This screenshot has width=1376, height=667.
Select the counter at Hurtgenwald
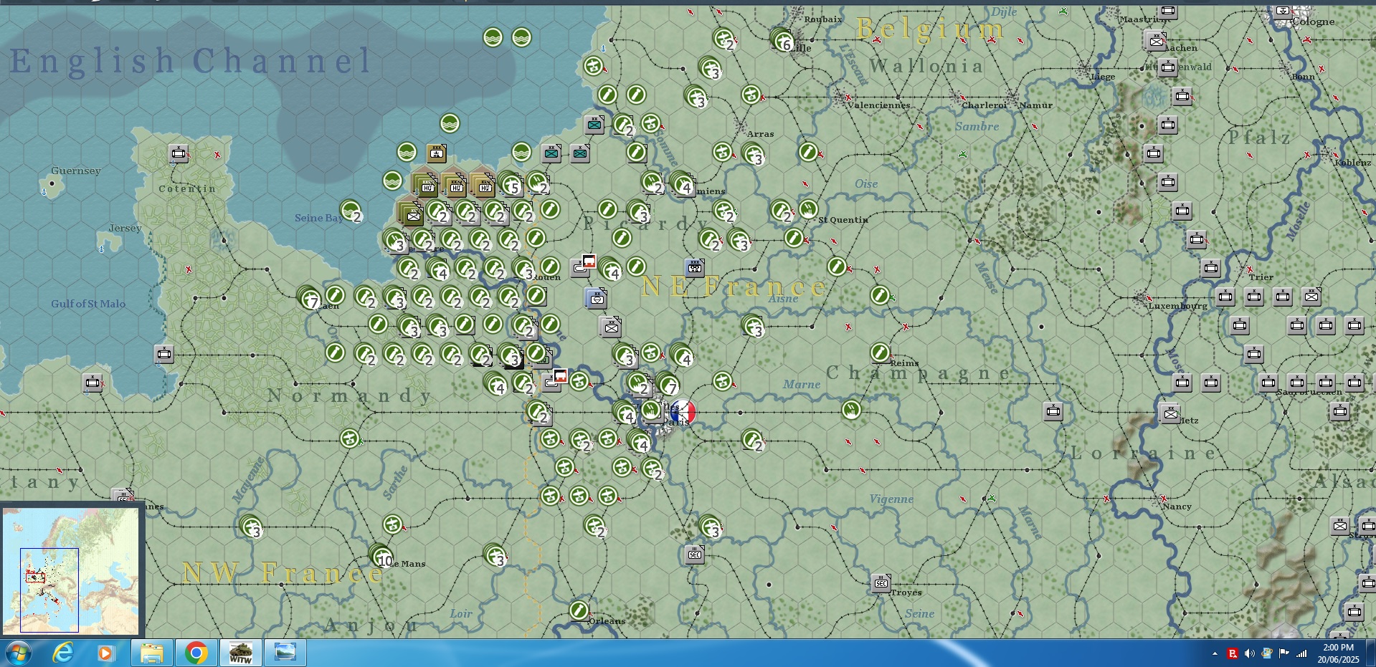click(x=1168, y=67)
